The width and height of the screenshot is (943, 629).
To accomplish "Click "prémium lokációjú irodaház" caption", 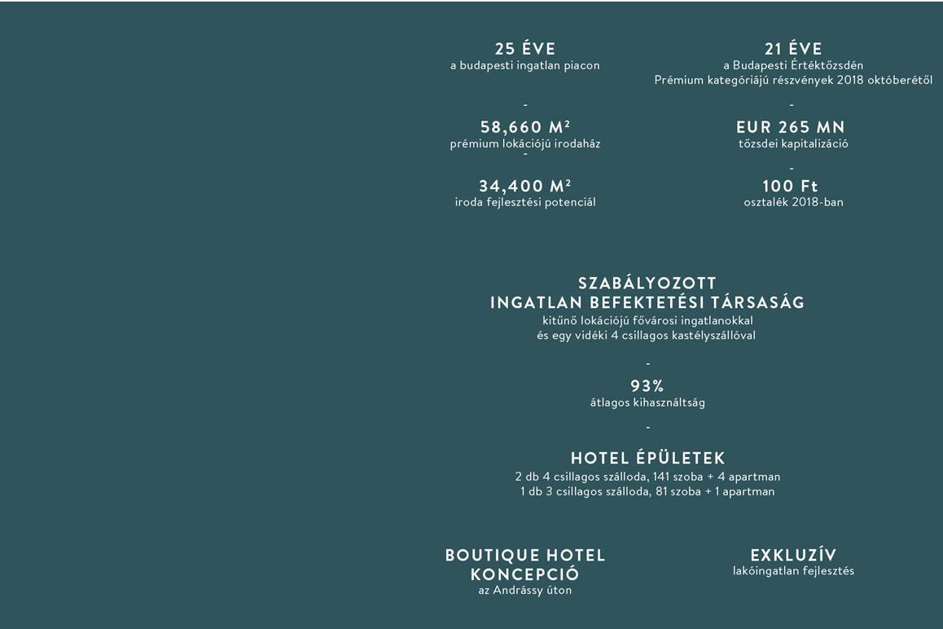I will coord(525,144).
